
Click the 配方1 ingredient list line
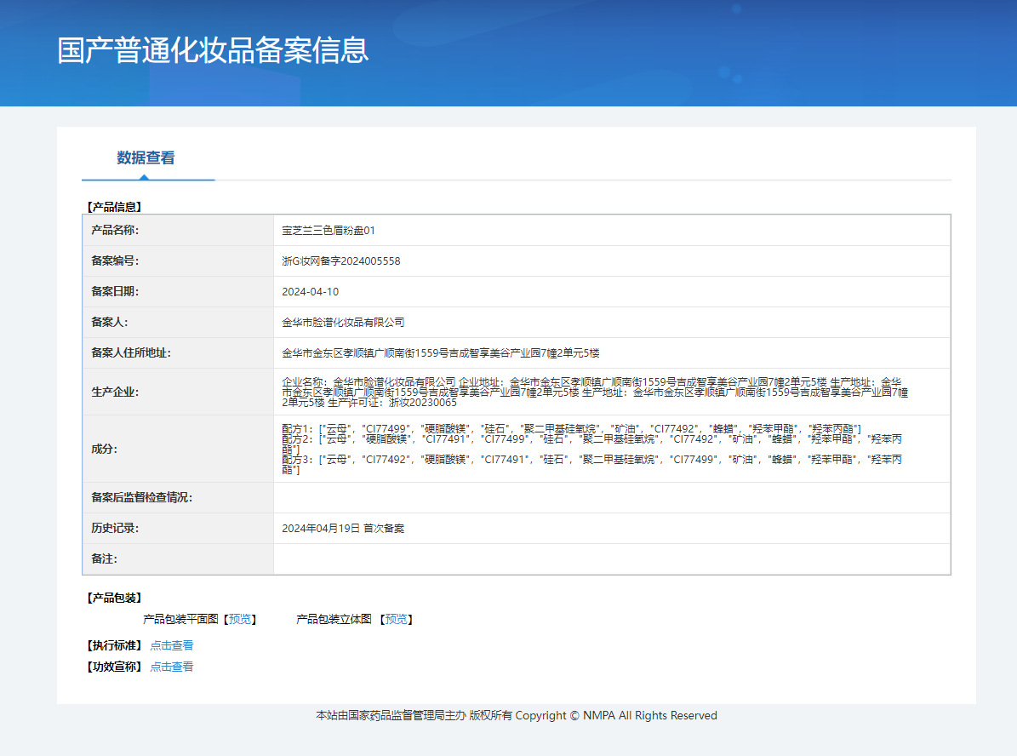click(x=571, y=428)
